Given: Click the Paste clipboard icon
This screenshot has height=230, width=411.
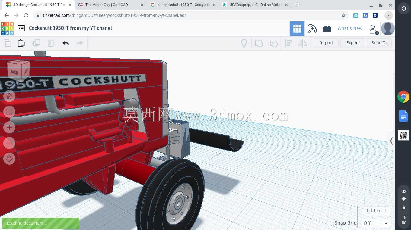Looking at the screenshot, I should [21, 43].
